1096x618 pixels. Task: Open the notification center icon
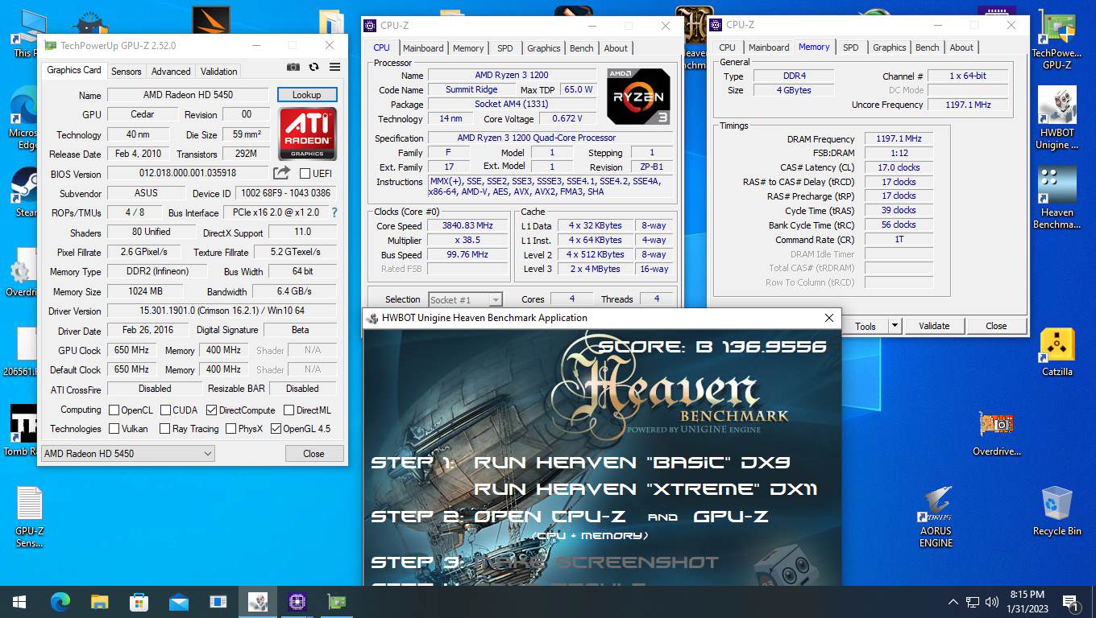coord(1072,601)
